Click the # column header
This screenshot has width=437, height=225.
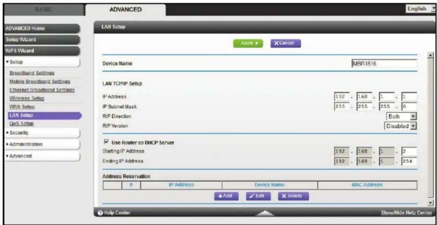(x=131, y=185)
